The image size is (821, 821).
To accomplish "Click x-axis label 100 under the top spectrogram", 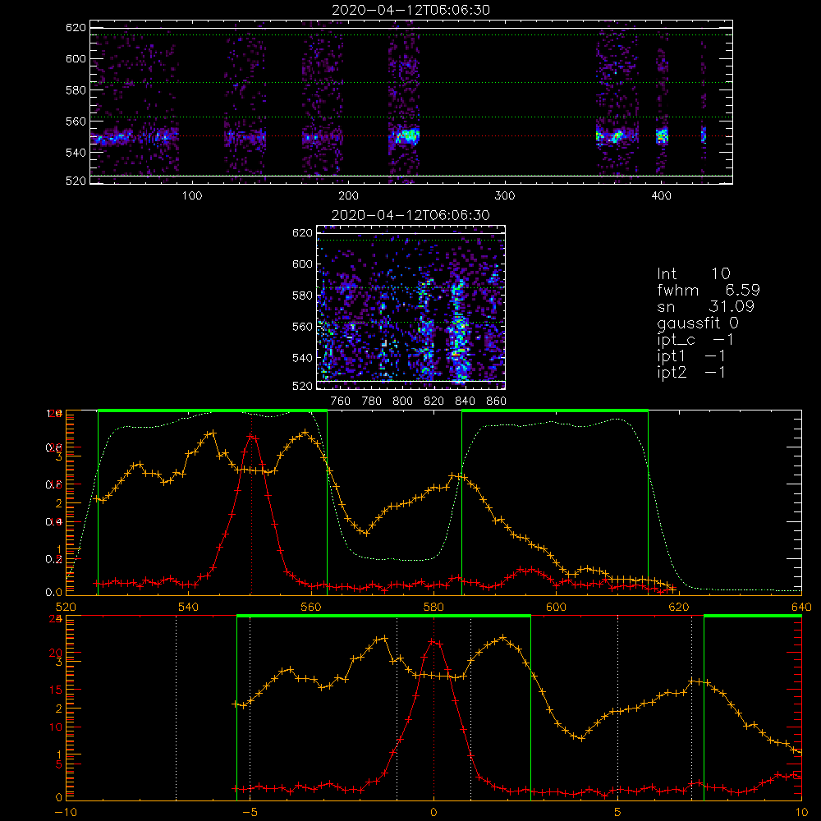I will [x=192, y=196].
